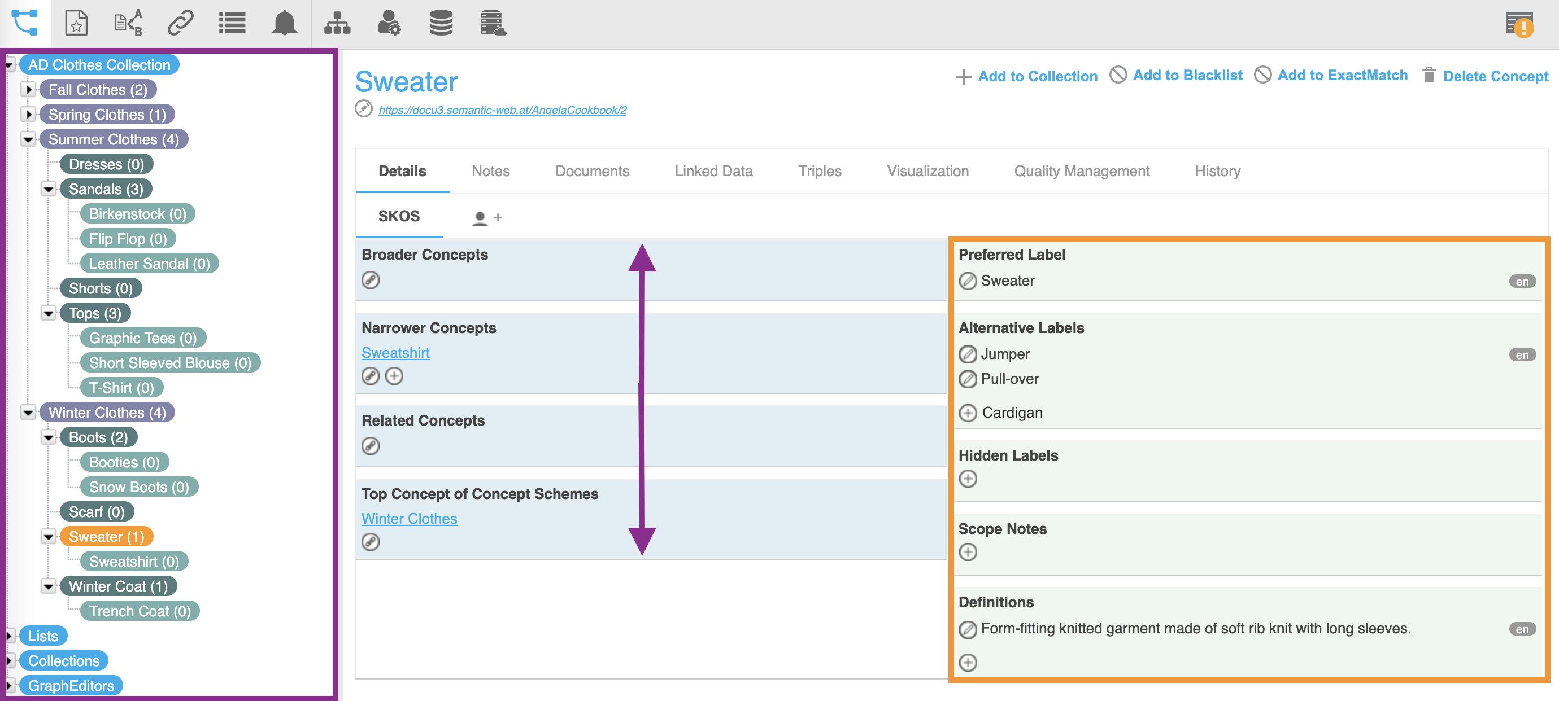Select Dresses in tree
1559x701 pixels.
pyautogui.click(x=106, y=164)
